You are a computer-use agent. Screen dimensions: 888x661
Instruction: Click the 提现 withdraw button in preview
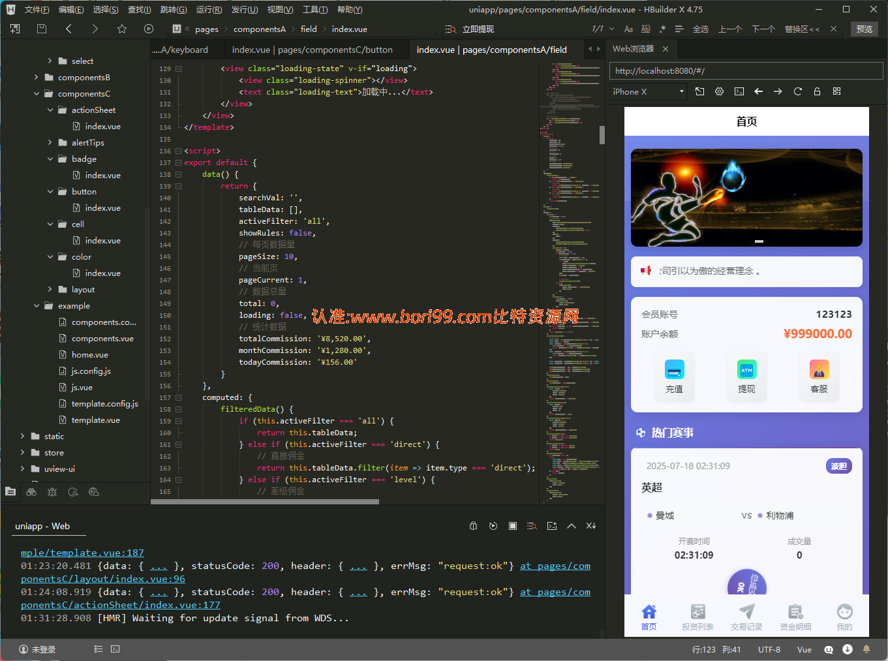(746, 377)
